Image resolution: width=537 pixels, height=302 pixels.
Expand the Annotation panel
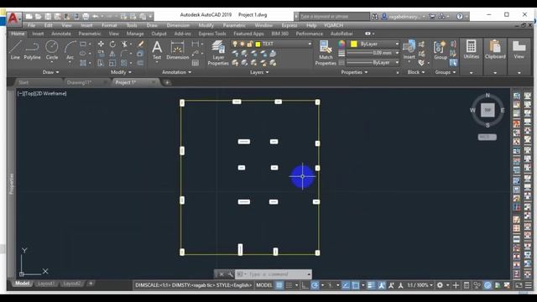tap(177, 72)
